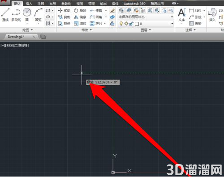Screen dimensions: 224x177
Task: Click the Isolate layer icon
Action: click(150, 10)
